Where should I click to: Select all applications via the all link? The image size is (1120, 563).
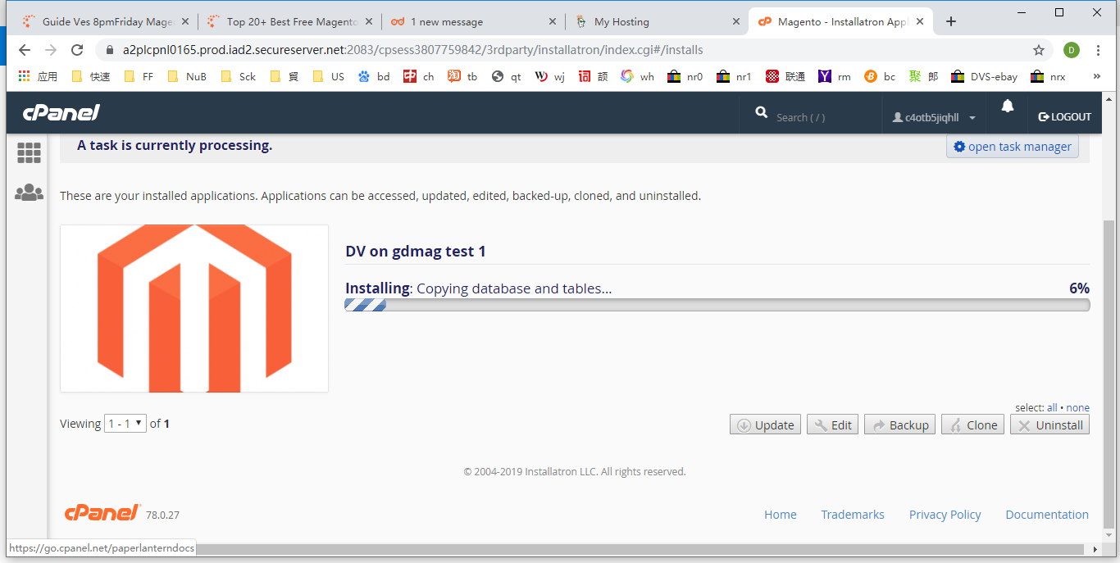point(1052,407)
